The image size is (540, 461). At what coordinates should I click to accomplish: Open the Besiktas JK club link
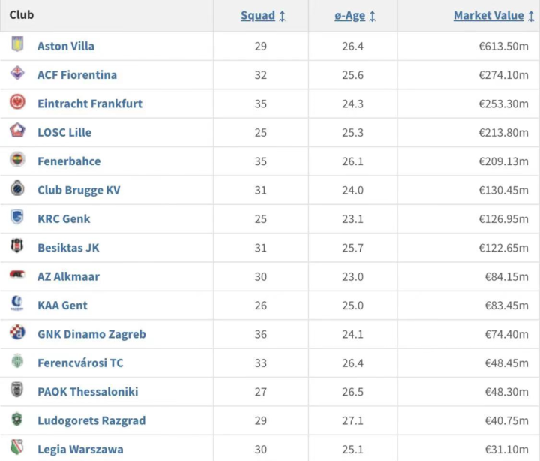[x=68, y=247]
